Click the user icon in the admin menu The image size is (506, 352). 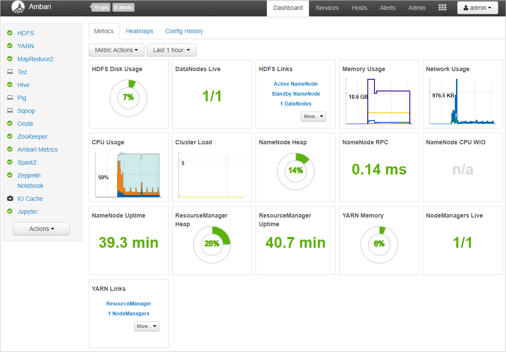[x=466, y=7]
